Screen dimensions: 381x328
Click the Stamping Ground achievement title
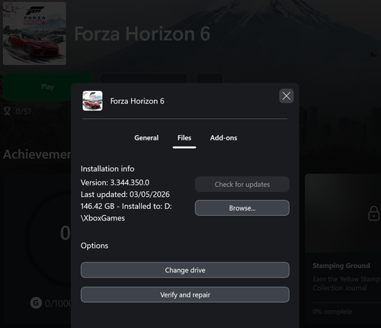[x=341, y=265]
